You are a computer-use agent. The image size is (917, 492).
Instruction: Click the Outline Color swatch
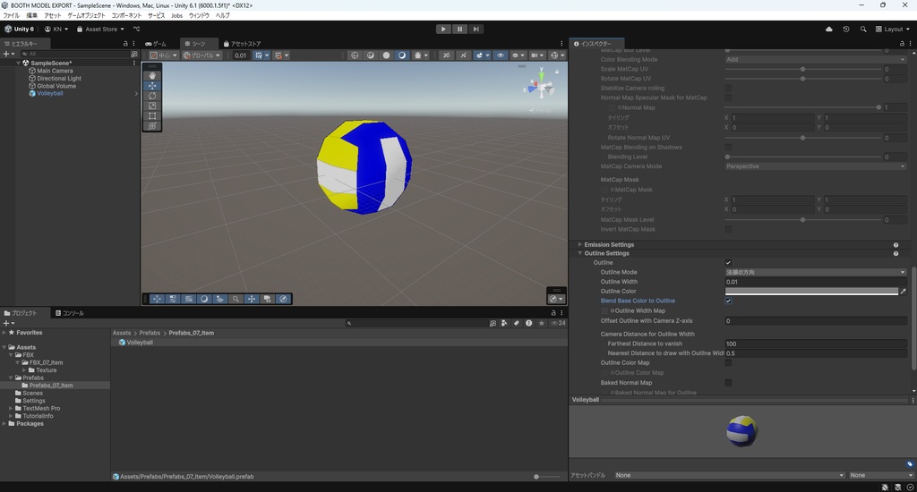click(x=811, y=291)
